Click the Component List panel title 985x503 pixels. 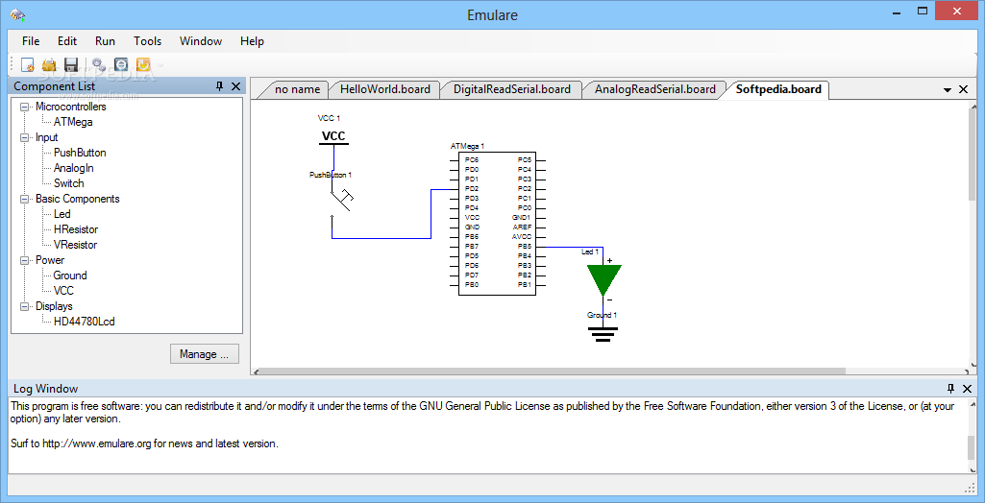point(55,86)
